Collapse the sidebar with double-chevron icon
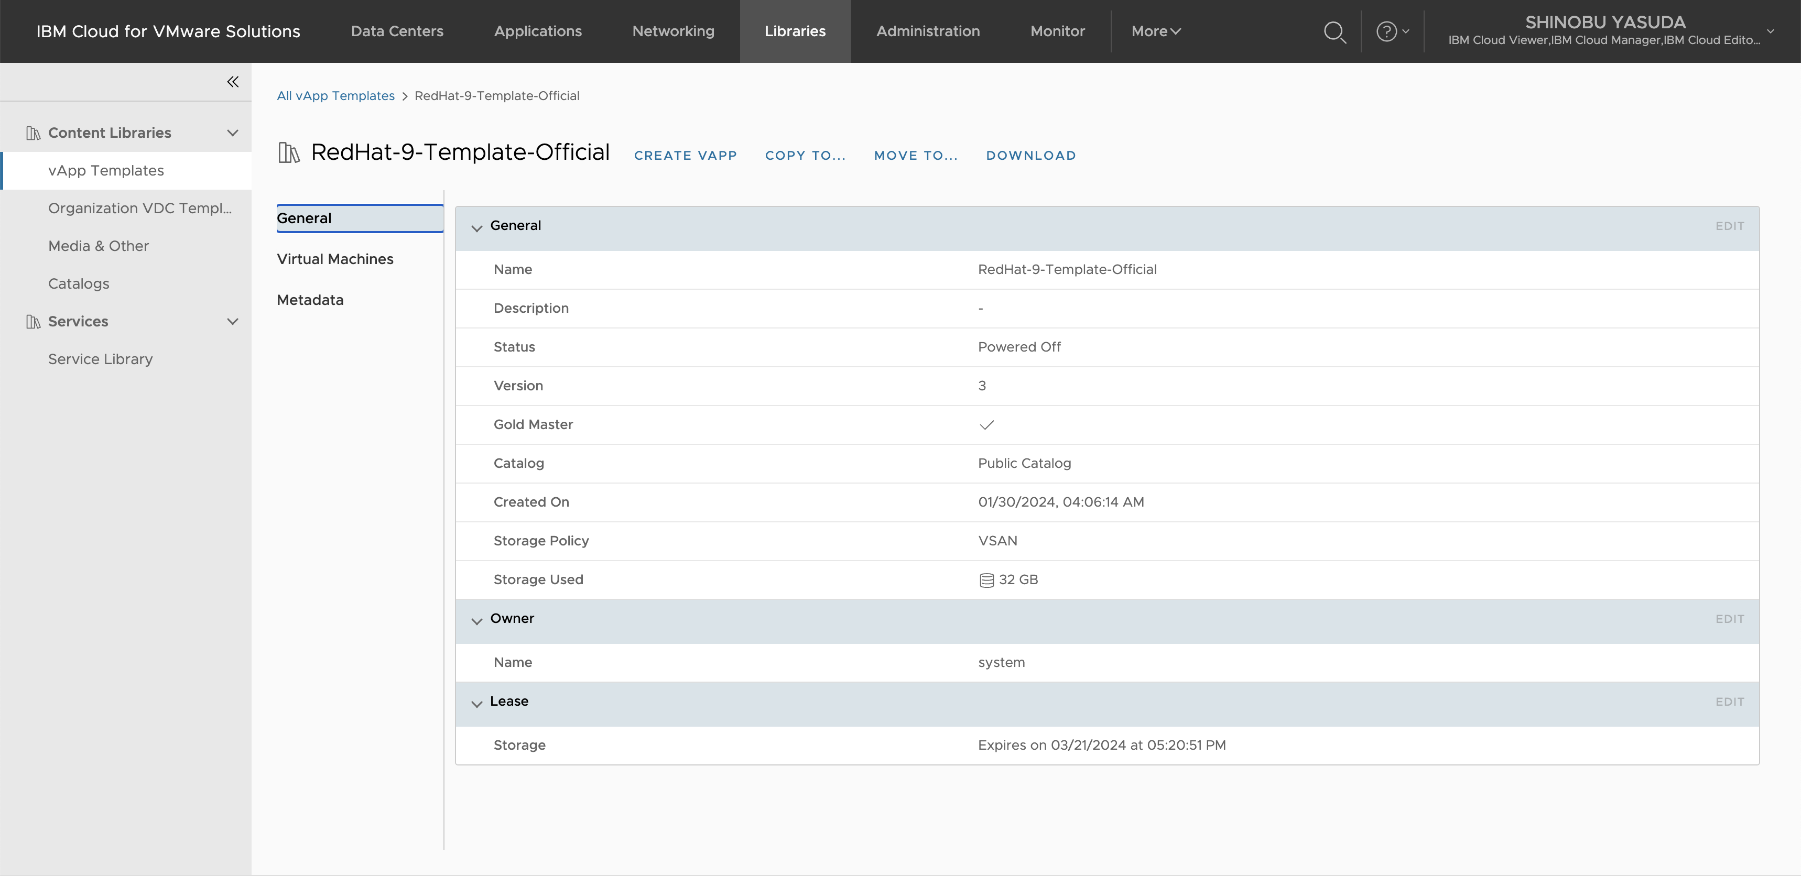This screenshot has width=1801, height=876. coord(233,82)
